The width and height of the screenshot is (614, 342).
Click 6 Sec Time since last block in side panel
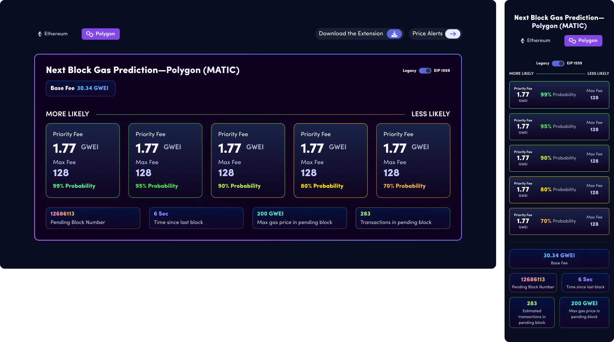[585, 283]
